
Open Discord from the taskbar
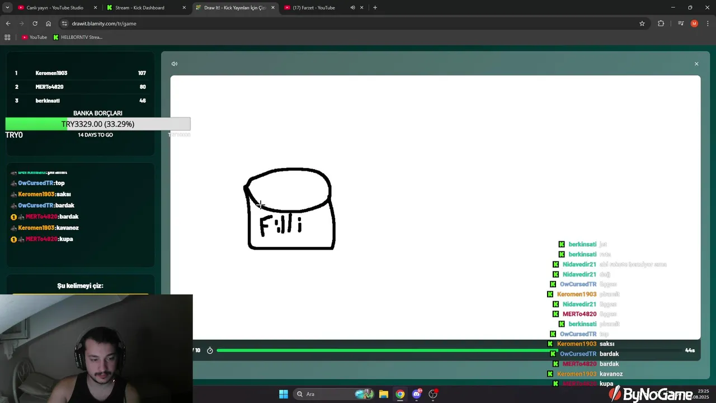417,394
